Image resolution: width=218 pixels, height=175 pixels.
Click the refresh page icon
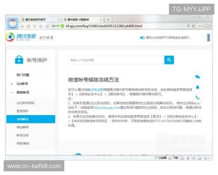[28, 26]
